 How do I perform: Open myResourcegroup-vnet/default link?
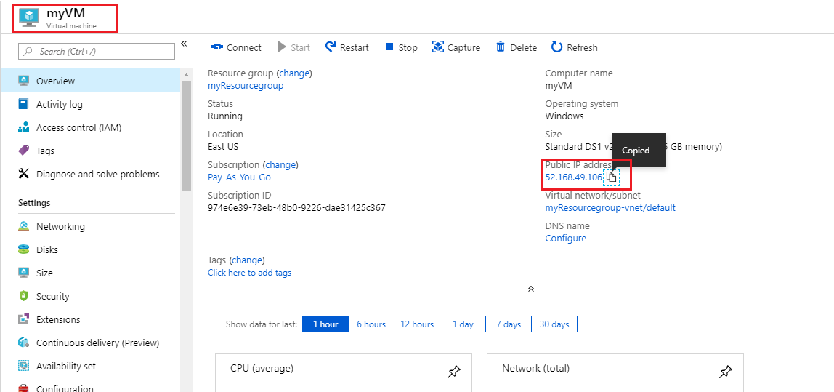[610, 207]
